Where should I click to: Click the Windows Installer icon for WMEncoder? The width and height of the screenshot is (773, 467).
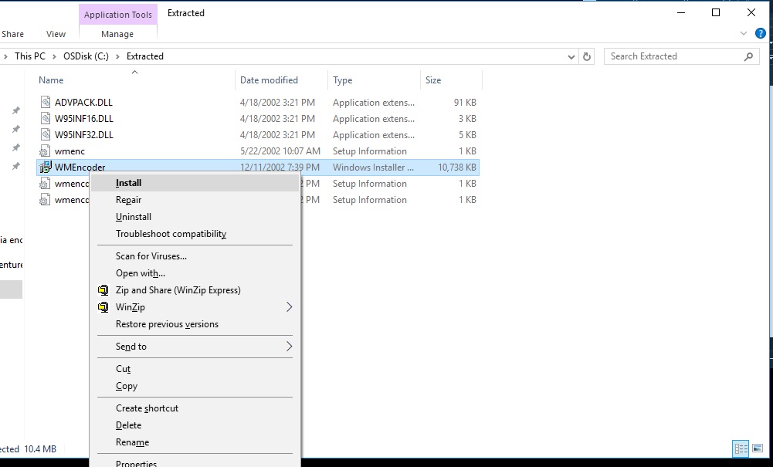(46, 167)
